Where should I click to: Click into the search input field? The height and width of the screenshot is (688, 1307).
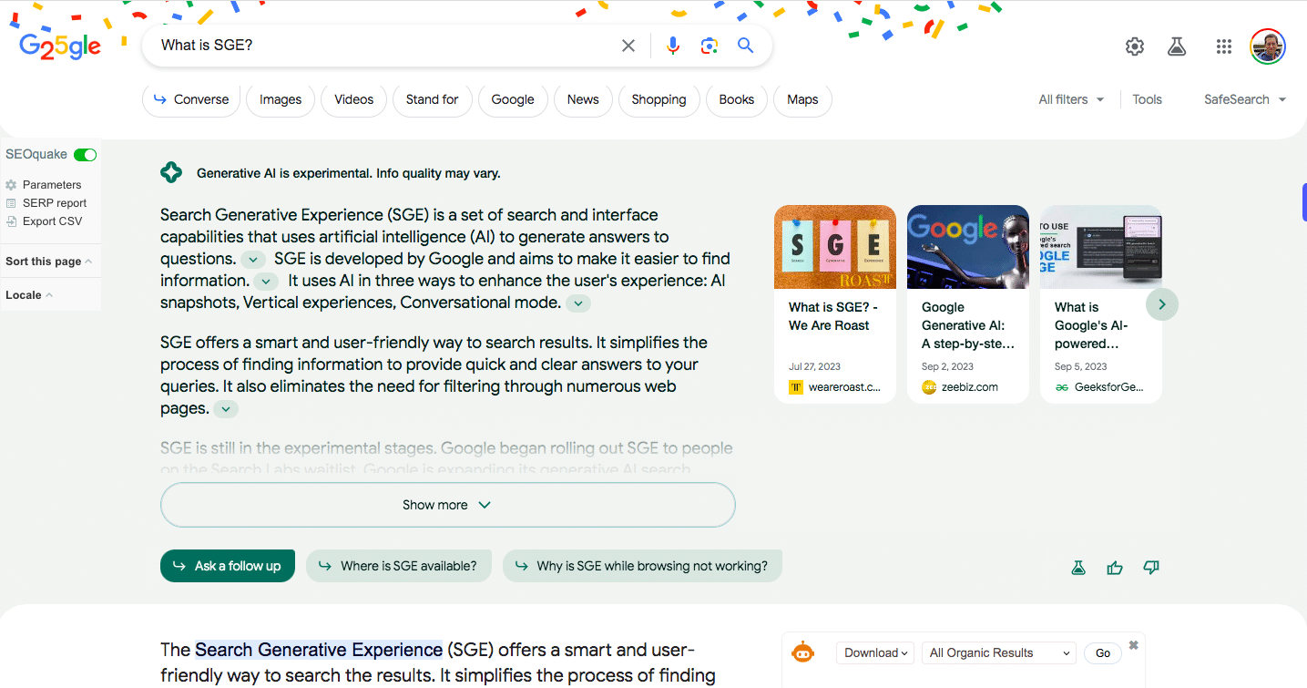383,46
